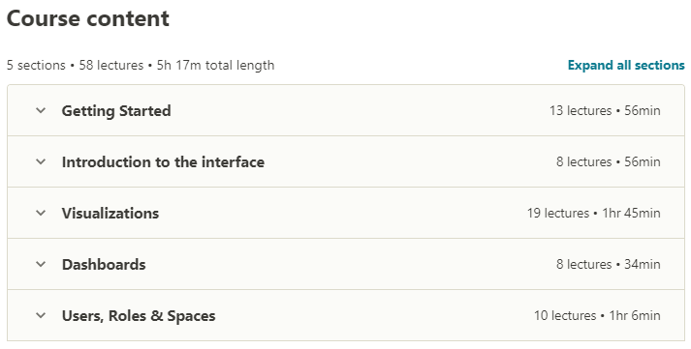691x349 pixels.
Task: Select the Introduction to the interface title
Action: point(163,161)
